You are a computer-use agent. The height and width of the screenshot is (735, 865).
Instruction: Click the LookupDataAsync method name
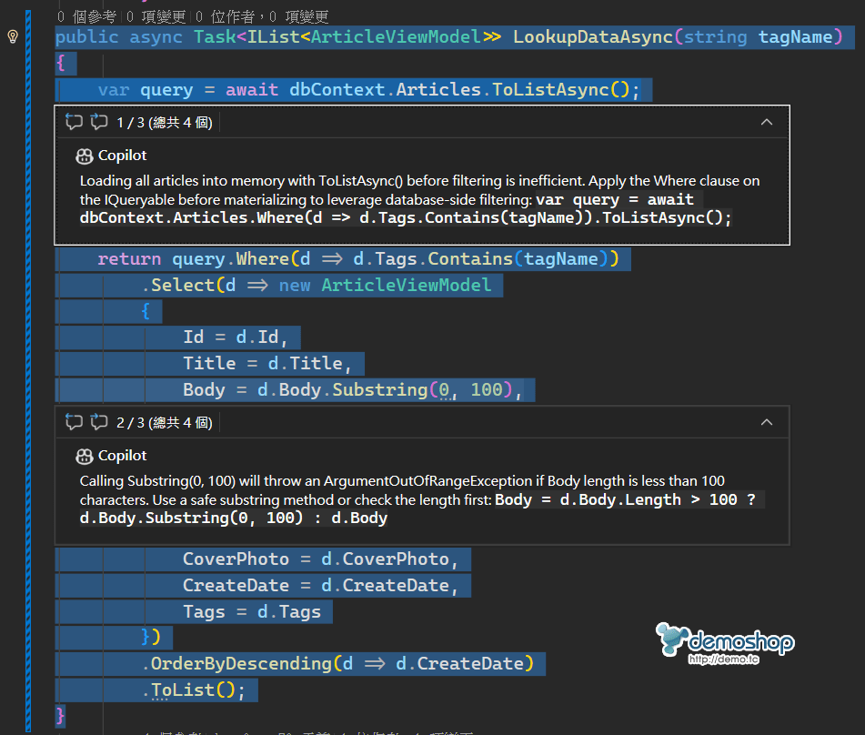click(593, 37)
